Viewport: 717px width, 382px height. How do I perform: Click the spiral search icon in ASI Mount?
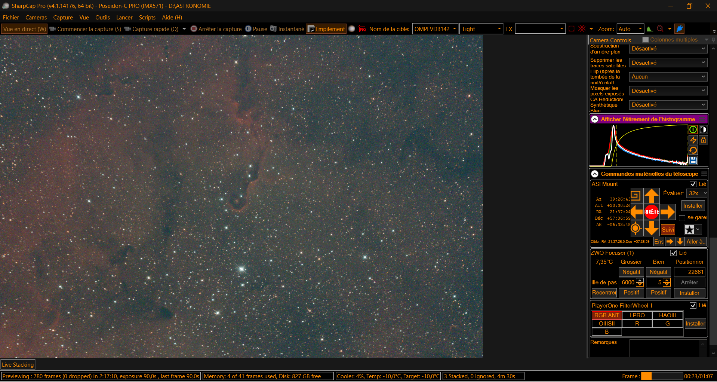pos(636,195)
